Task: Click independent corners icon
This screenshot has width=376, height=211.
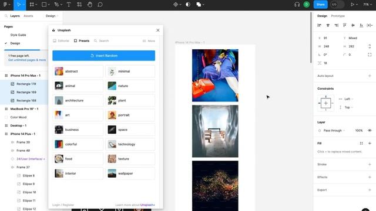Action: 370,55
